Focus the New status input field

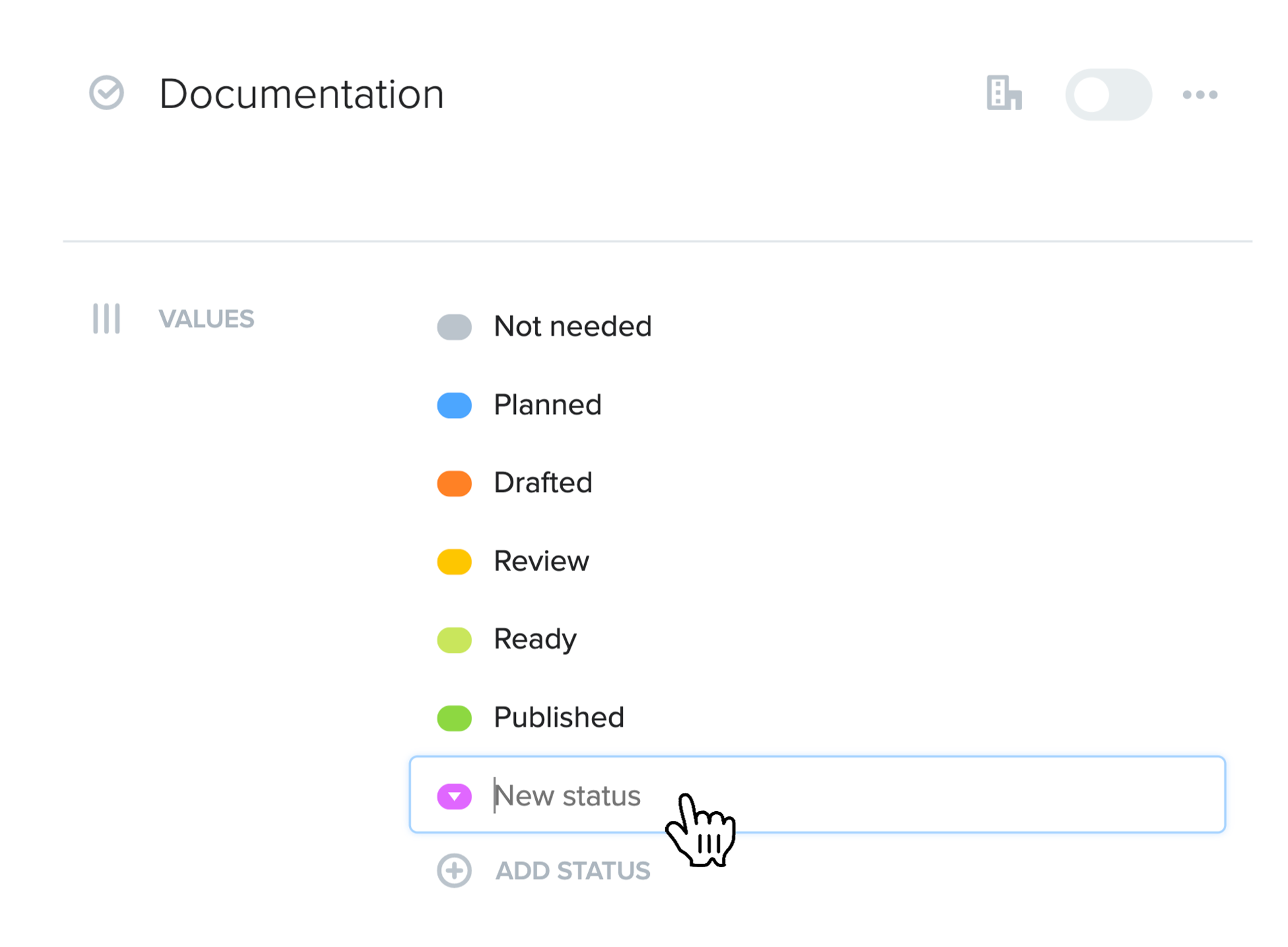click(x=817, y=794)
